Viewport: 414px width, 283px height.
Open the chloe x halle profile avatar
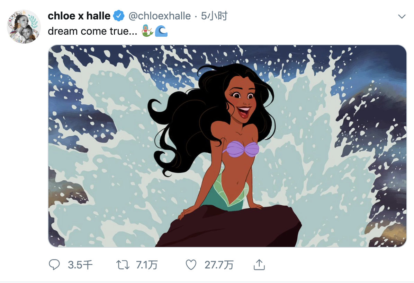click(24, 27)
